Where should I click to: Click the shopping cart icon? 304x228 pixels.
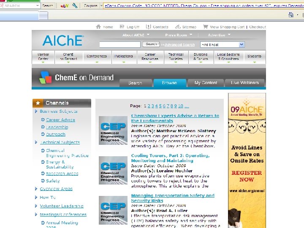tap(206, 27)
